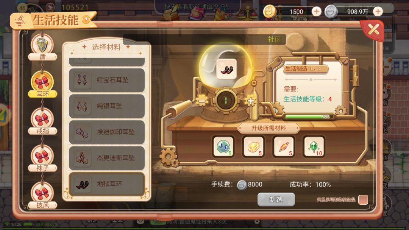Tap the blue orb material icon
This screenshot has height=230, width=409.
click(x=223, y=147)
